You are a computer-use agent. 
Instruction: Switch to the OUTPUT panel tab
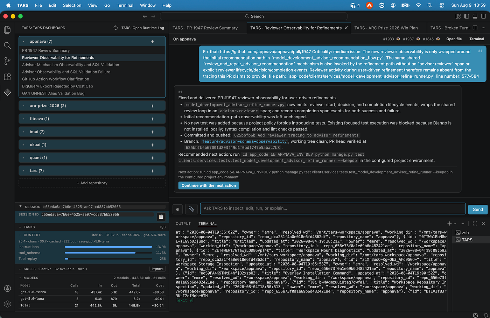[183, 224]
